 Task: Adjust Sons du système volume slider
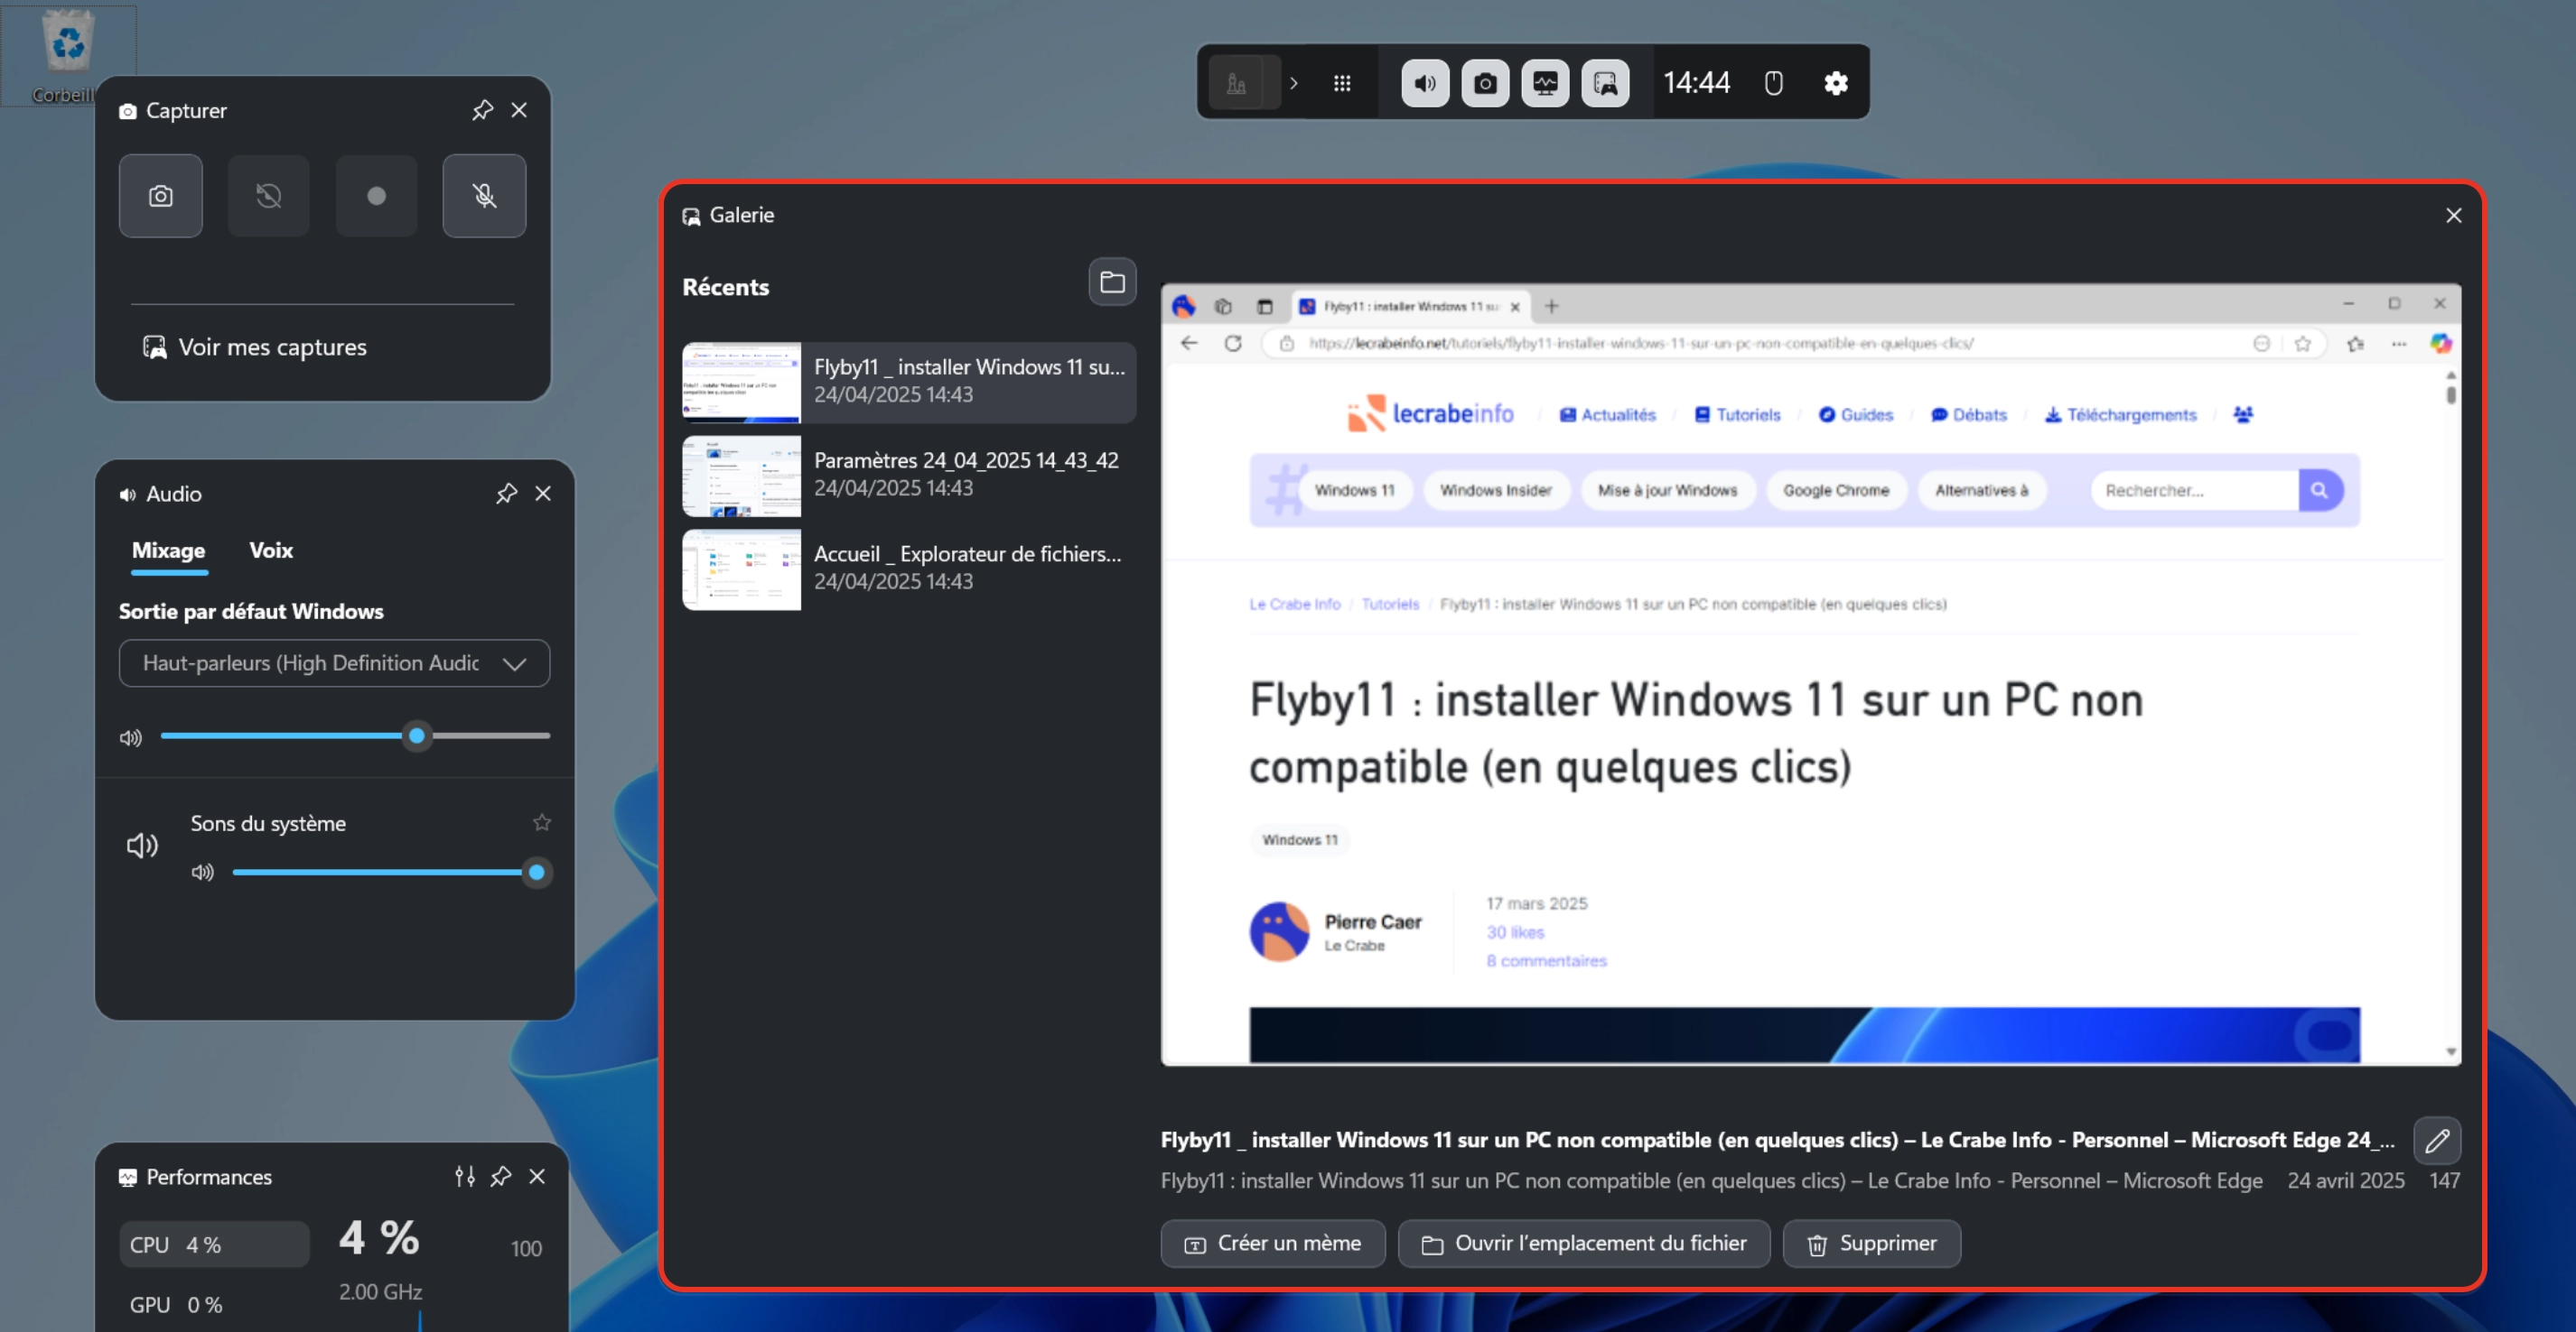390,873
